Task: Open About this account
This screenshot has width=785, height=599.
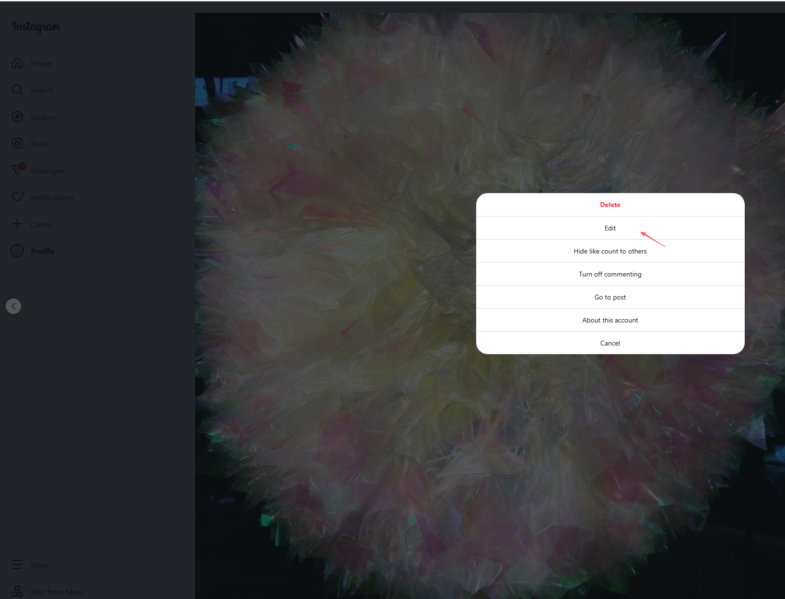Action: (x=610, y=320)
